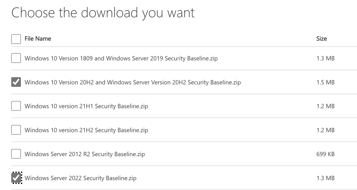357x190 pixels.
Task: Click the Windows Server 2012 R2 Security Baseline.zip name
Action: click(85, 154)
